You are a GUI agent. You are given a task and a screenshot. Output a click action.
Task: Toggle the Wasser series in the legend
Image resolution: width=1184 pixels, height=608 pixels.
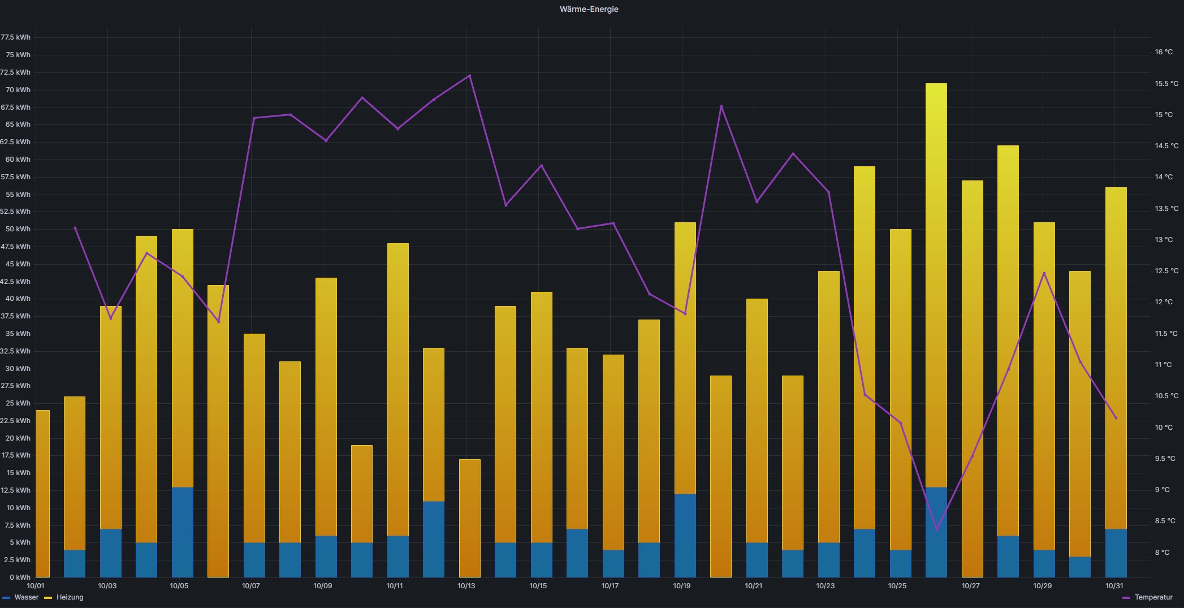pos(26,597)
